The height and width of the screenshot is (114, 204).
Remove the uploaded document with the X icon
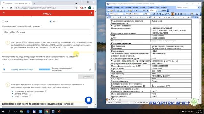pos(3,64)
